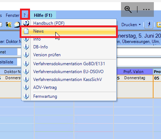161x139 pixels.
Task: Open the three-dots more options
Action: (x=146, y=10)
